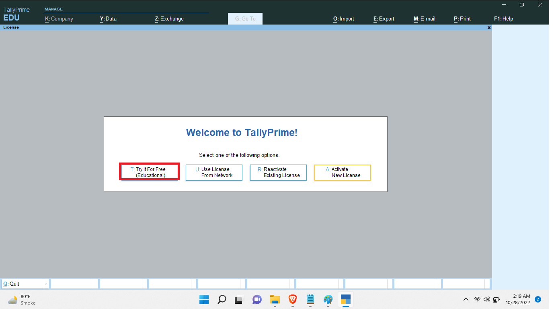554x313 pixels.
Task: Open the K: Company menu
Action: (59, 19)
